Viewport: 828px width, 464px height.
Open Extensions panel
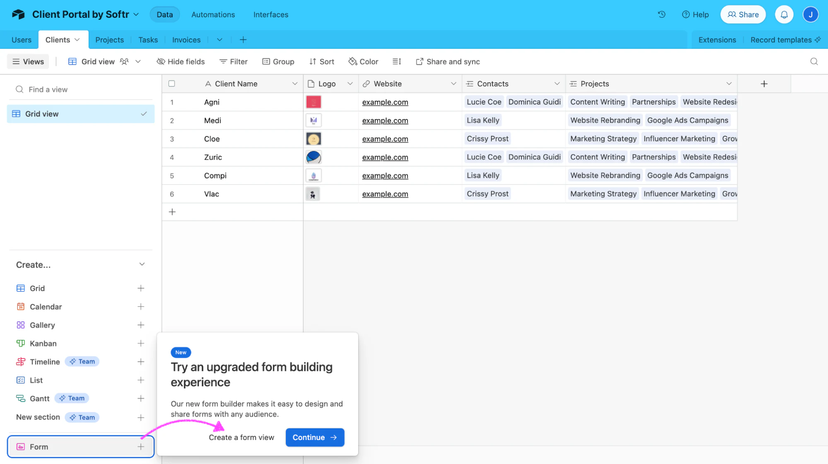click(x=717, y=40)
